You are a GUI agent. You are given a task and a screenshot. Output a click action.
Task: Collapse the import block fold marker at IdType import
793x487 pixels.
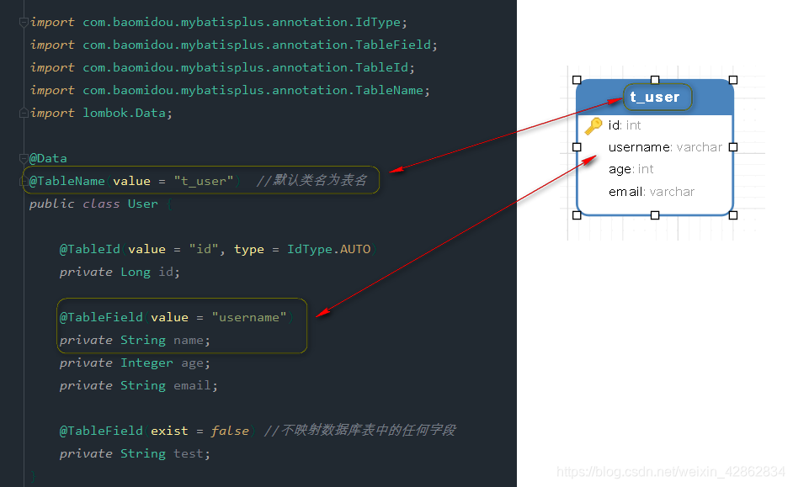coord(24,22)
